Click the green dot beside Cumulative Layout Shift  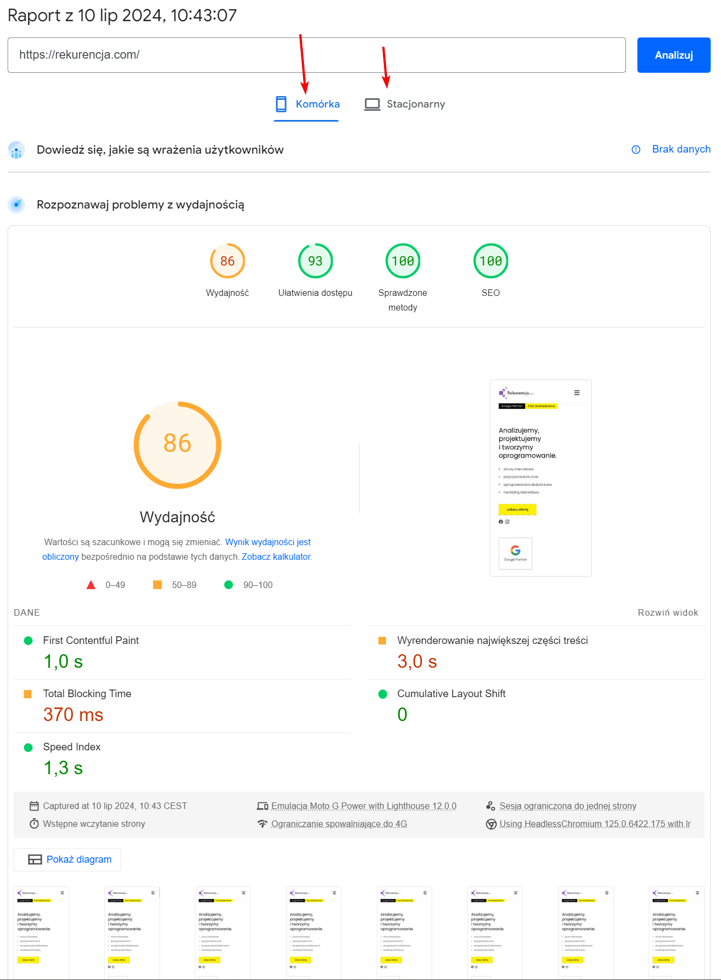click(383, 694)
